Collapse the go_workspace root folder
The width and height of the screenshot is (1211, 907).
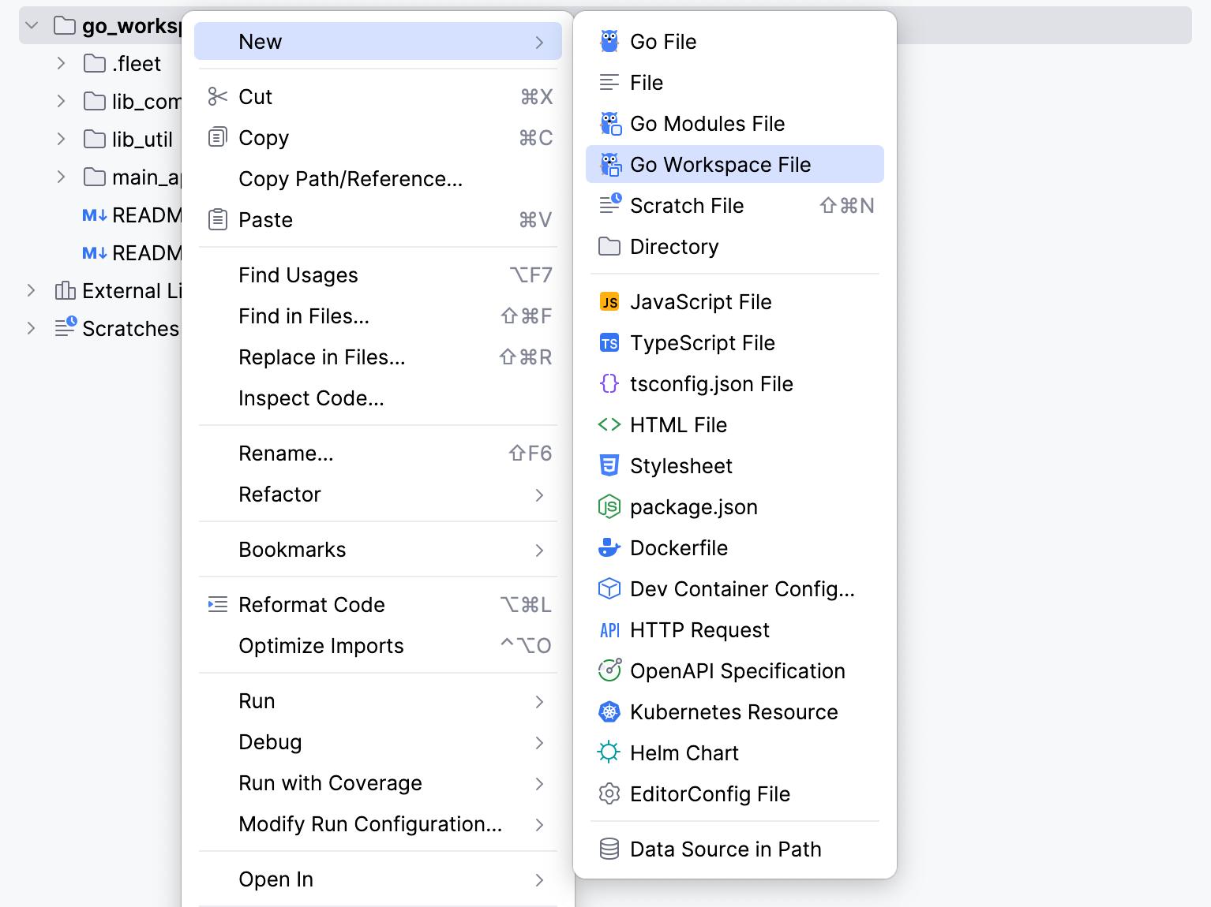(32, 26)
